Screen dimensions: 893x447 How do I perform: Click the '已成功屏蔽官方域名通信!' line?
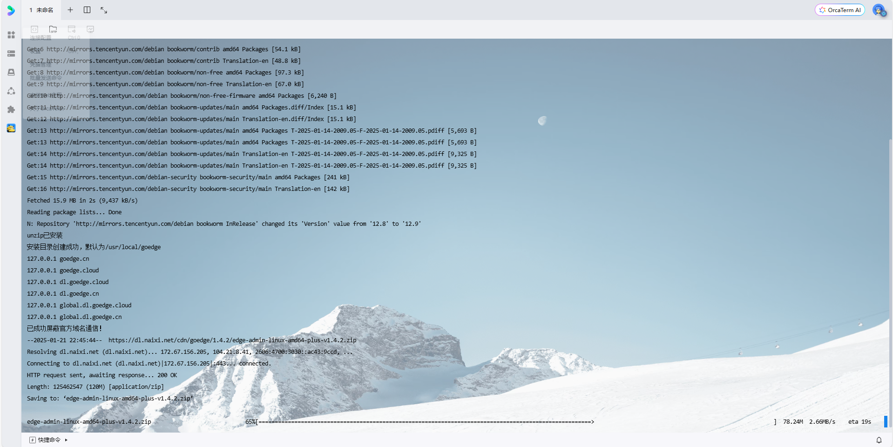point(64,329)
